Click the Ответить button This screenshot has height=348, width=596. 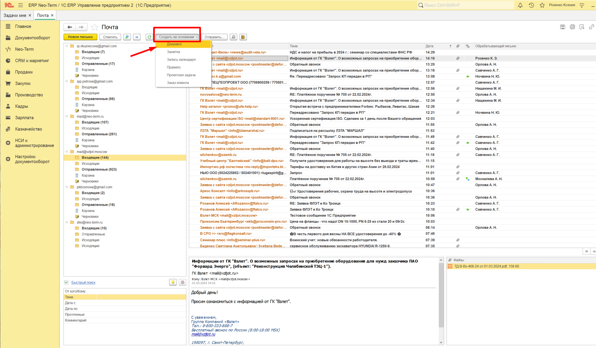(110, 37)
